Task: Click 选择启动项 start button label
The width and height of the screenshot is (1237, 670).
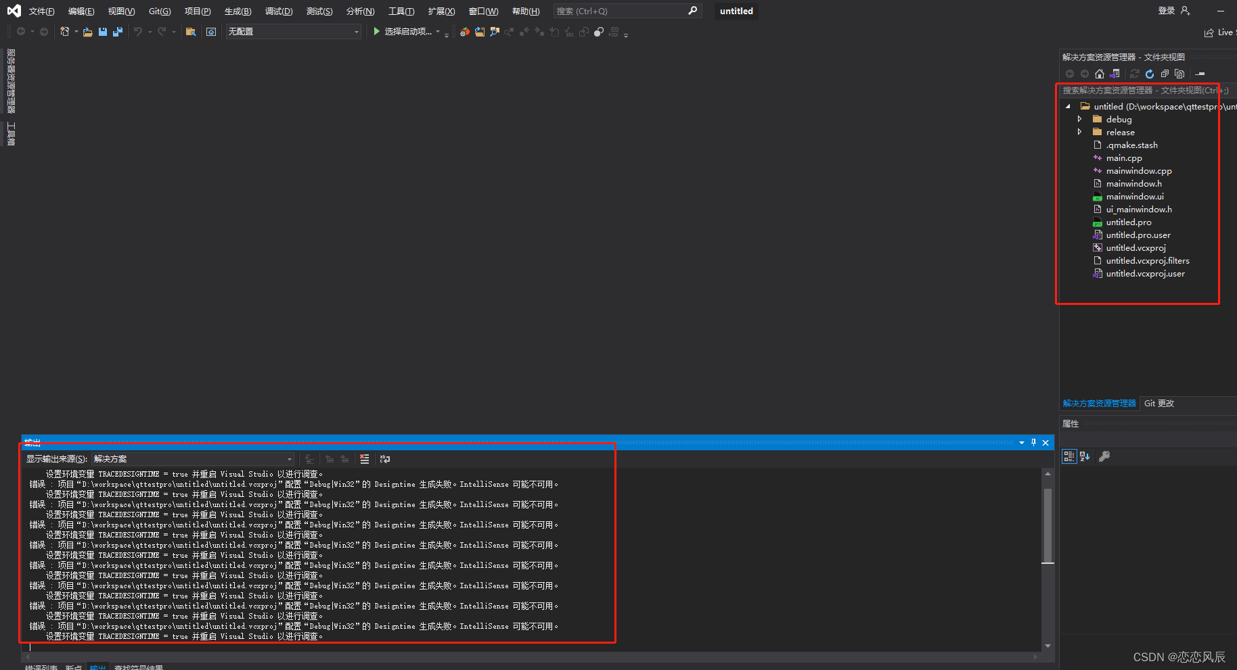Action: pos(408,32)
